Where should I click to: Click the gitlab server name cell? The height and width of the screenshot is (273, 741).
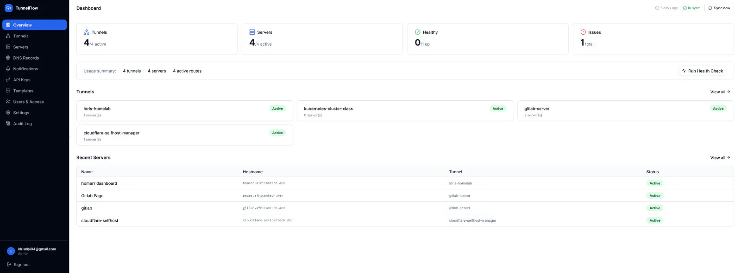point(87,208)
